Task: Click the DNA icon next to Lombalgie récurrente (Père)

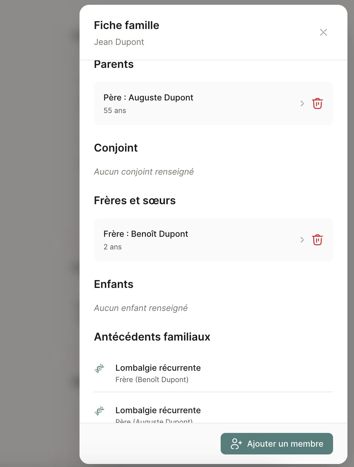Action: [99, 411]
